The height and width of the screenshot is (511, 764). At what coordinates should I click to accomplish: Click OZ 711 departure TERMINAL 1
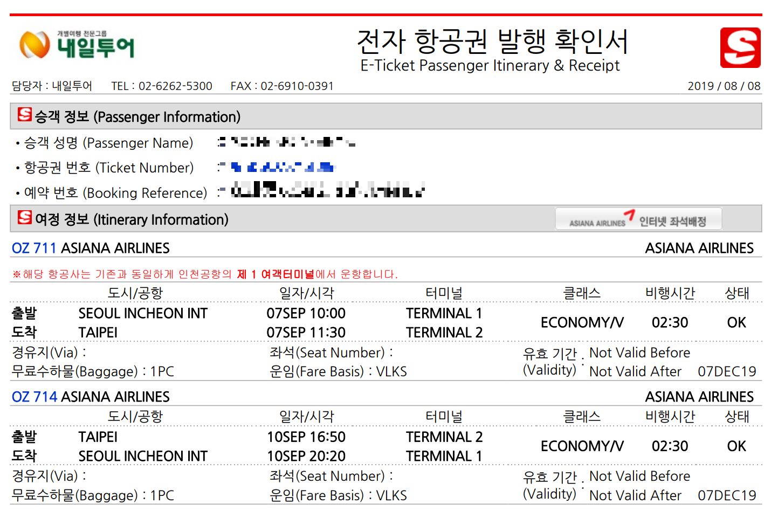(x=444, y=313)
